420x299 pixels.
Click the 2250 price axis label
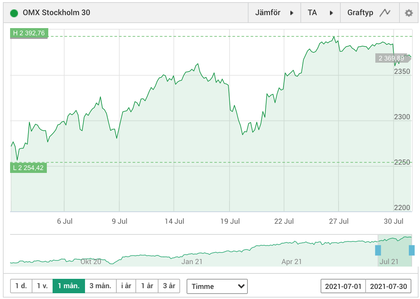coord(402,162)
